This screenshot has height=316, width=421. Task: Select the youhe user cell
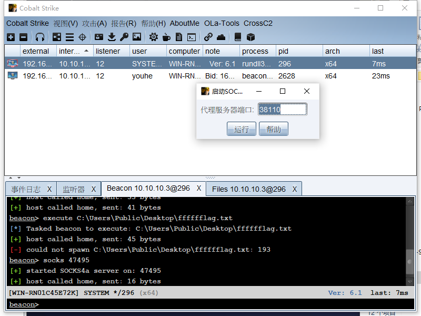[x=148, y=76]
